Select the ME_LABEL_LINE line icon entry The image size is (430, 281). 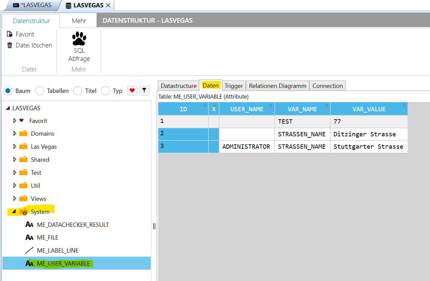(29, 250)
